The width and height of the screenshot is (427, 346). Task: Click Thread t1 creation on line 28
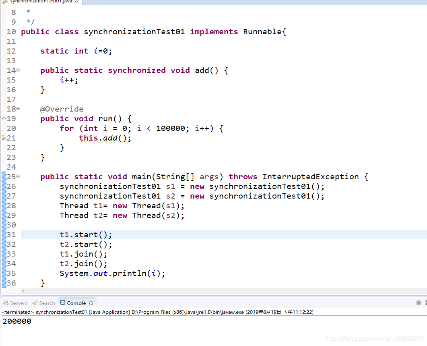click(122, 205)
